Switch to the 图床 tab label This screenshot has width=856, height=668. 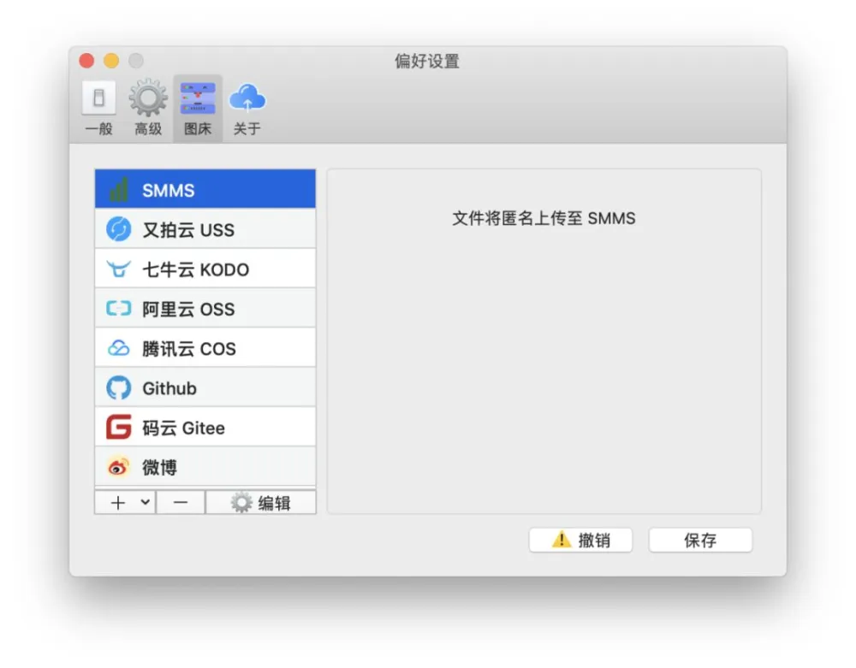click(x=198, y=128)
